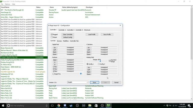
Task: Open the Shortcuts tab
Action: pyautogui.click(x=87, y=30)
